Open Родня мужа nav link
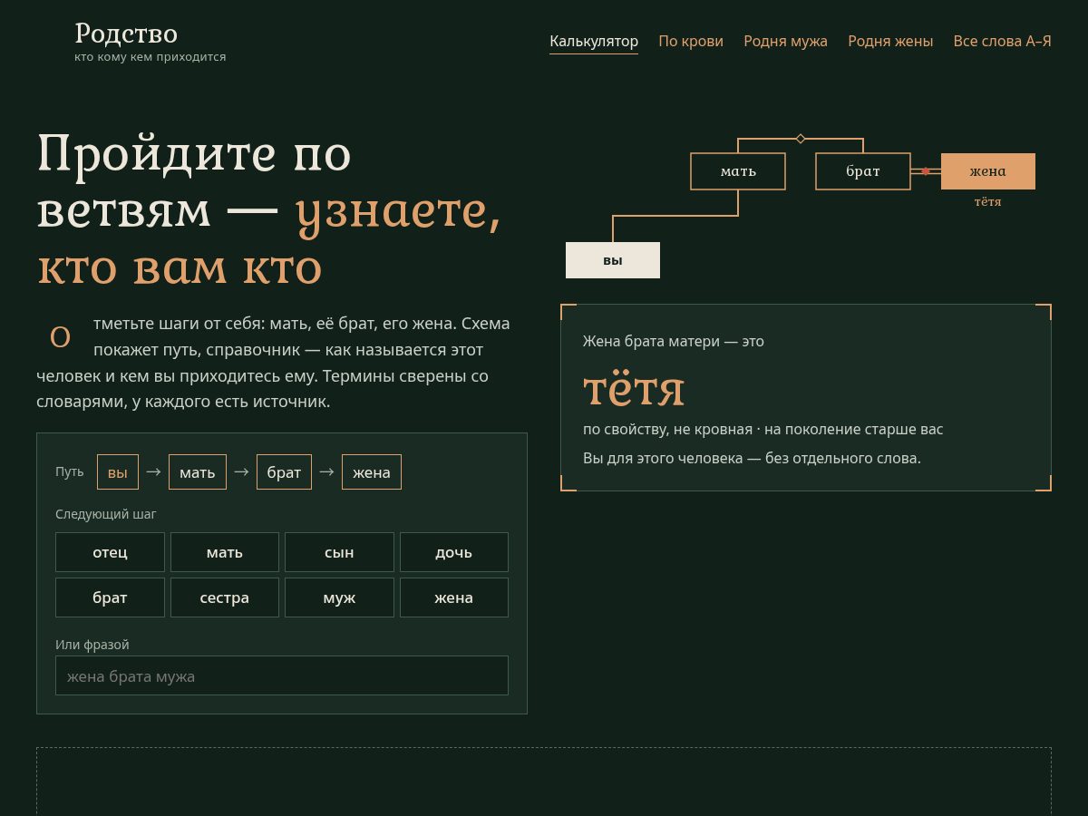The image size is (1088, 816). [x=785, y=41]
